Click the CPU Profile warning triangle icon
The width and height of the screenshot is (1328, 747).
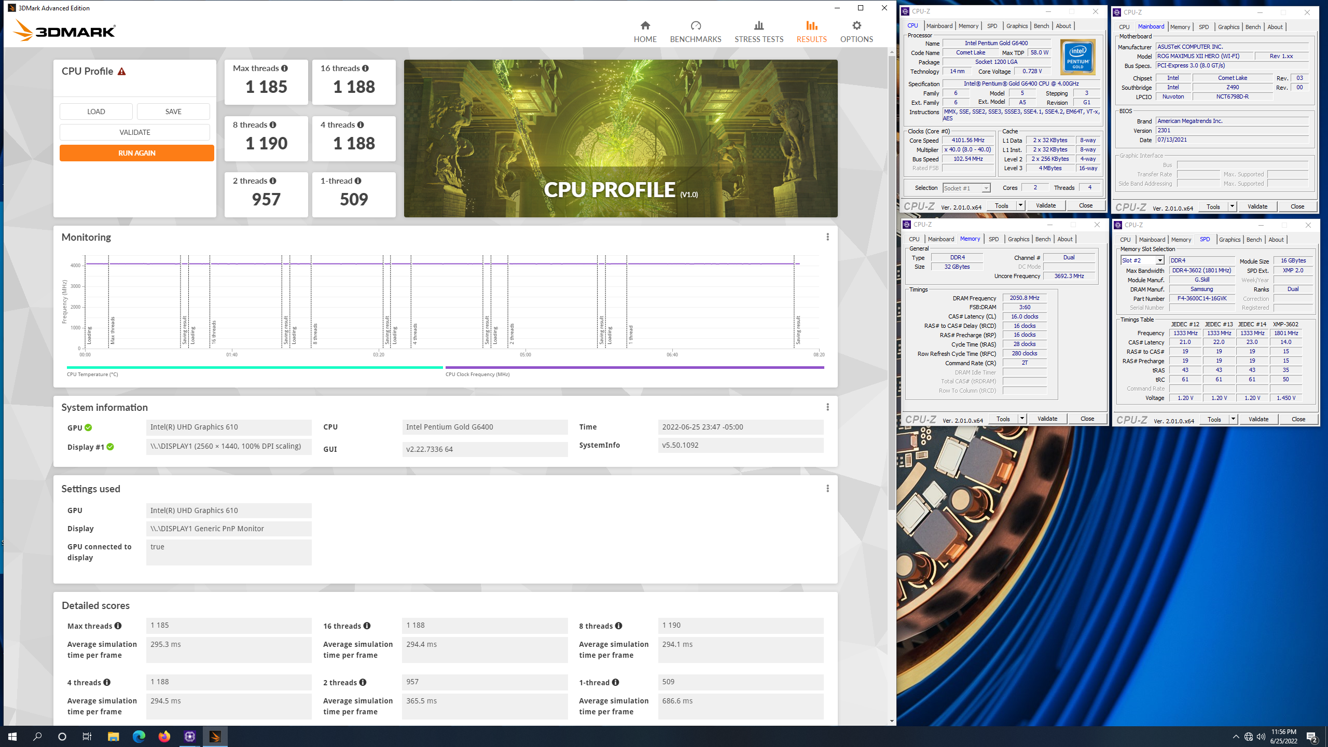[x=121, y=72]
